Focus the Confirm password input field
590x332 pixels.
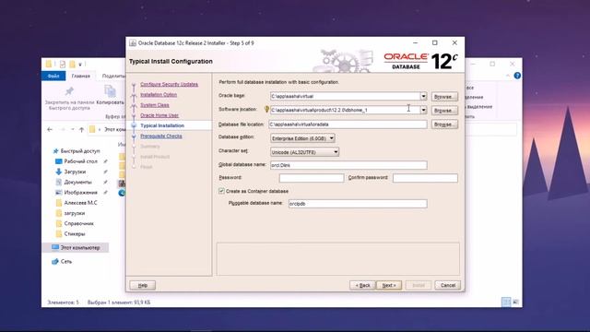click(425, 178)
